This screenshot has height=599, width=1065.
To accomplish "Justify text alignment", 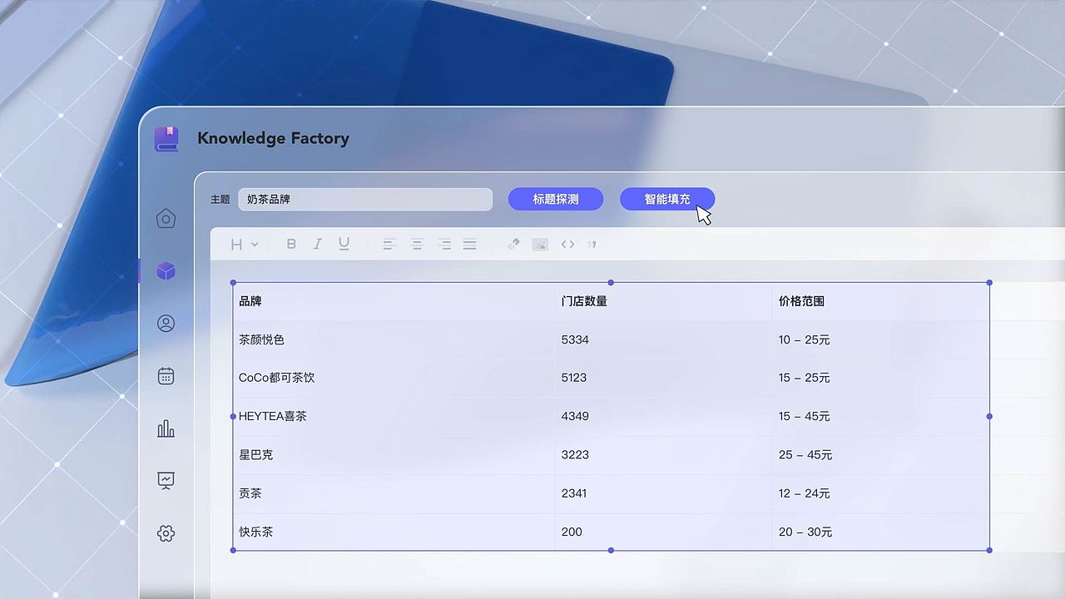I will (x=470, y=245).
